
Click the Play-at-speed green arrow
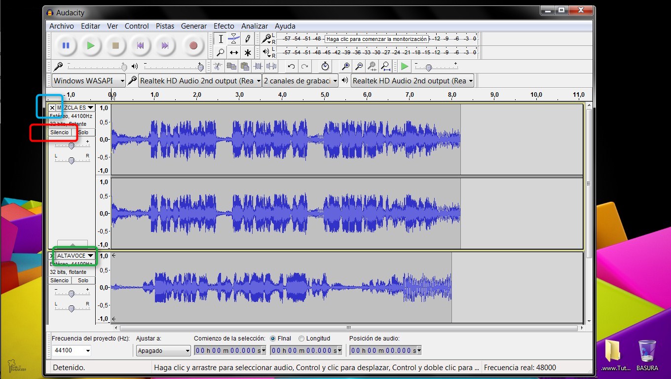click(405, 66)
